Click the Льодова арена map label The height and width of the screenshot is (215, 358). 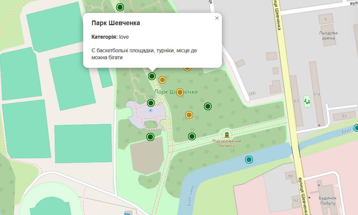coord(328,35)
